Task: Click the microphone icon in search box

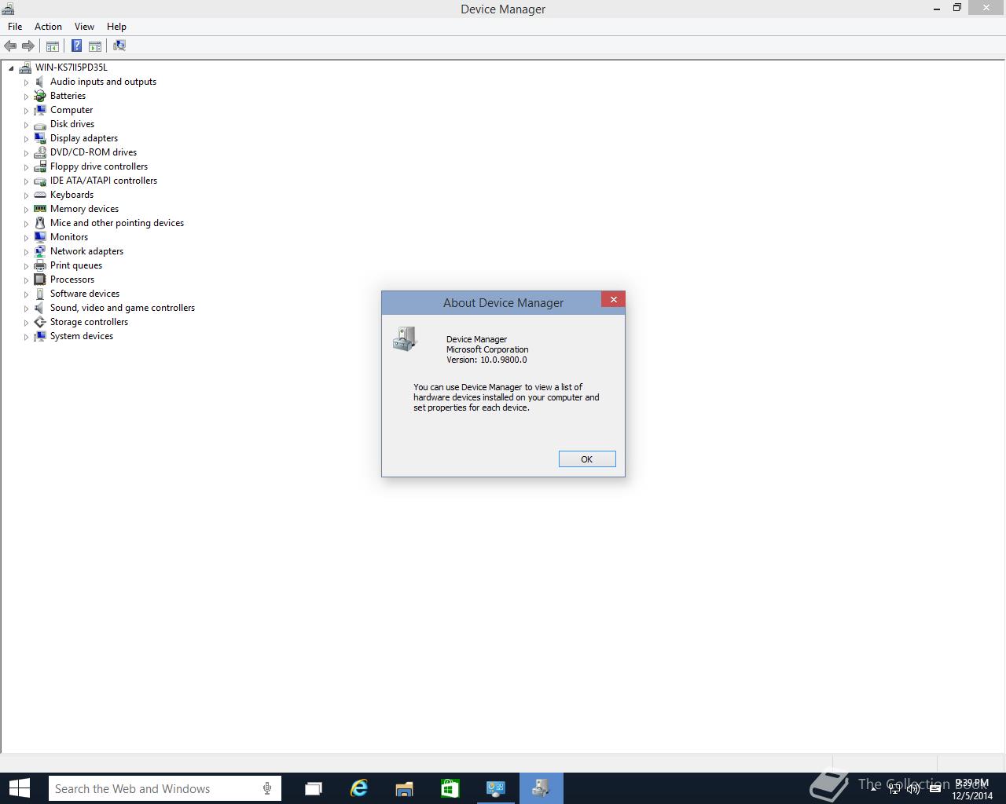Action: [267, 788]
